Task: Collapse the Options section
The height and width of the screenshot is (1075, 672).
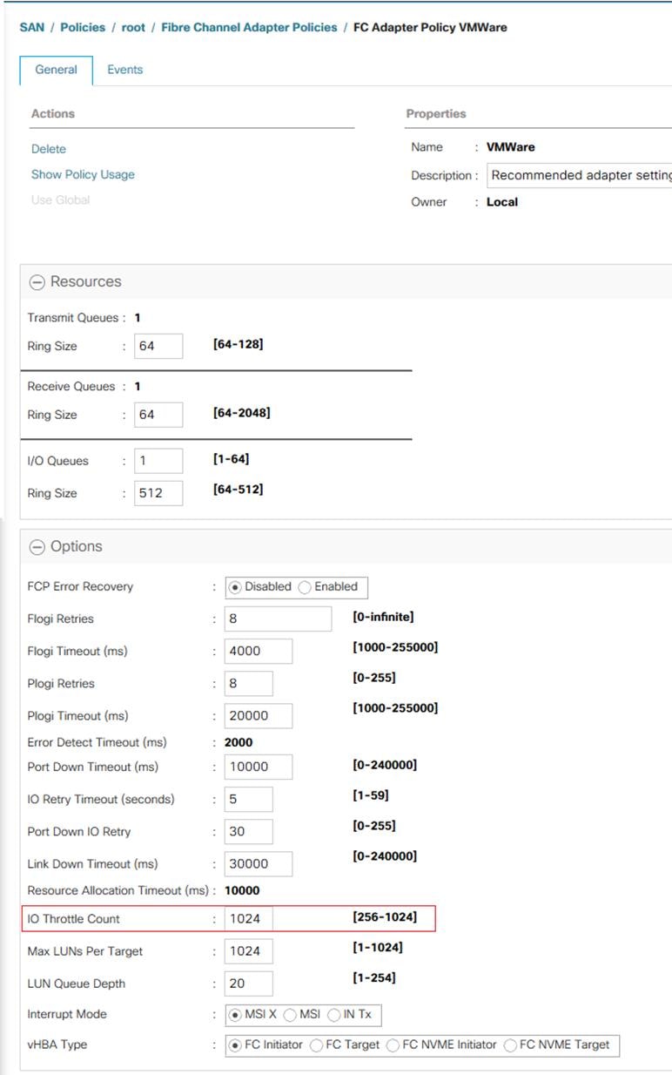Action: click(37, 547)
